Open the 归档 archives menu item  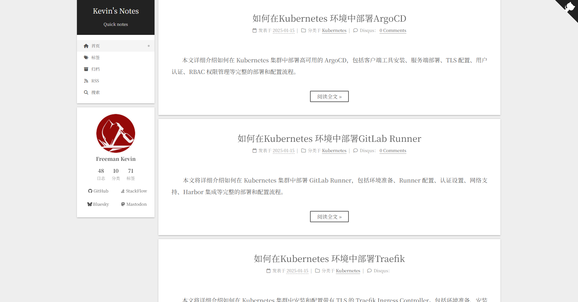(116, 69)
